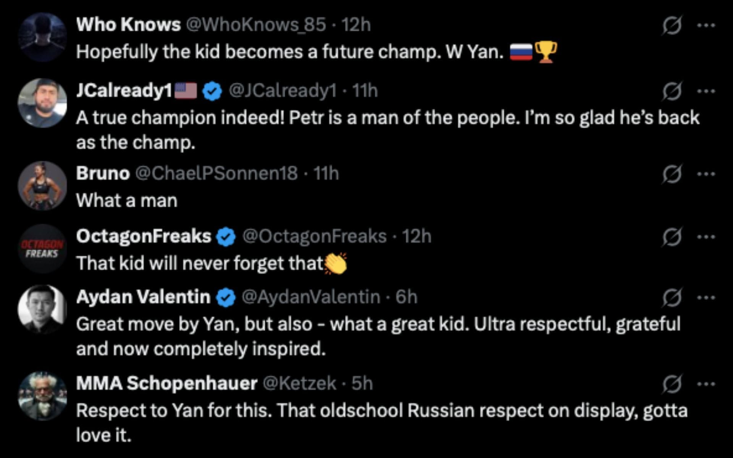Open Aydan Valentin's display name link
This screenshot has width=733, height=458.
[x=143, y=297]
